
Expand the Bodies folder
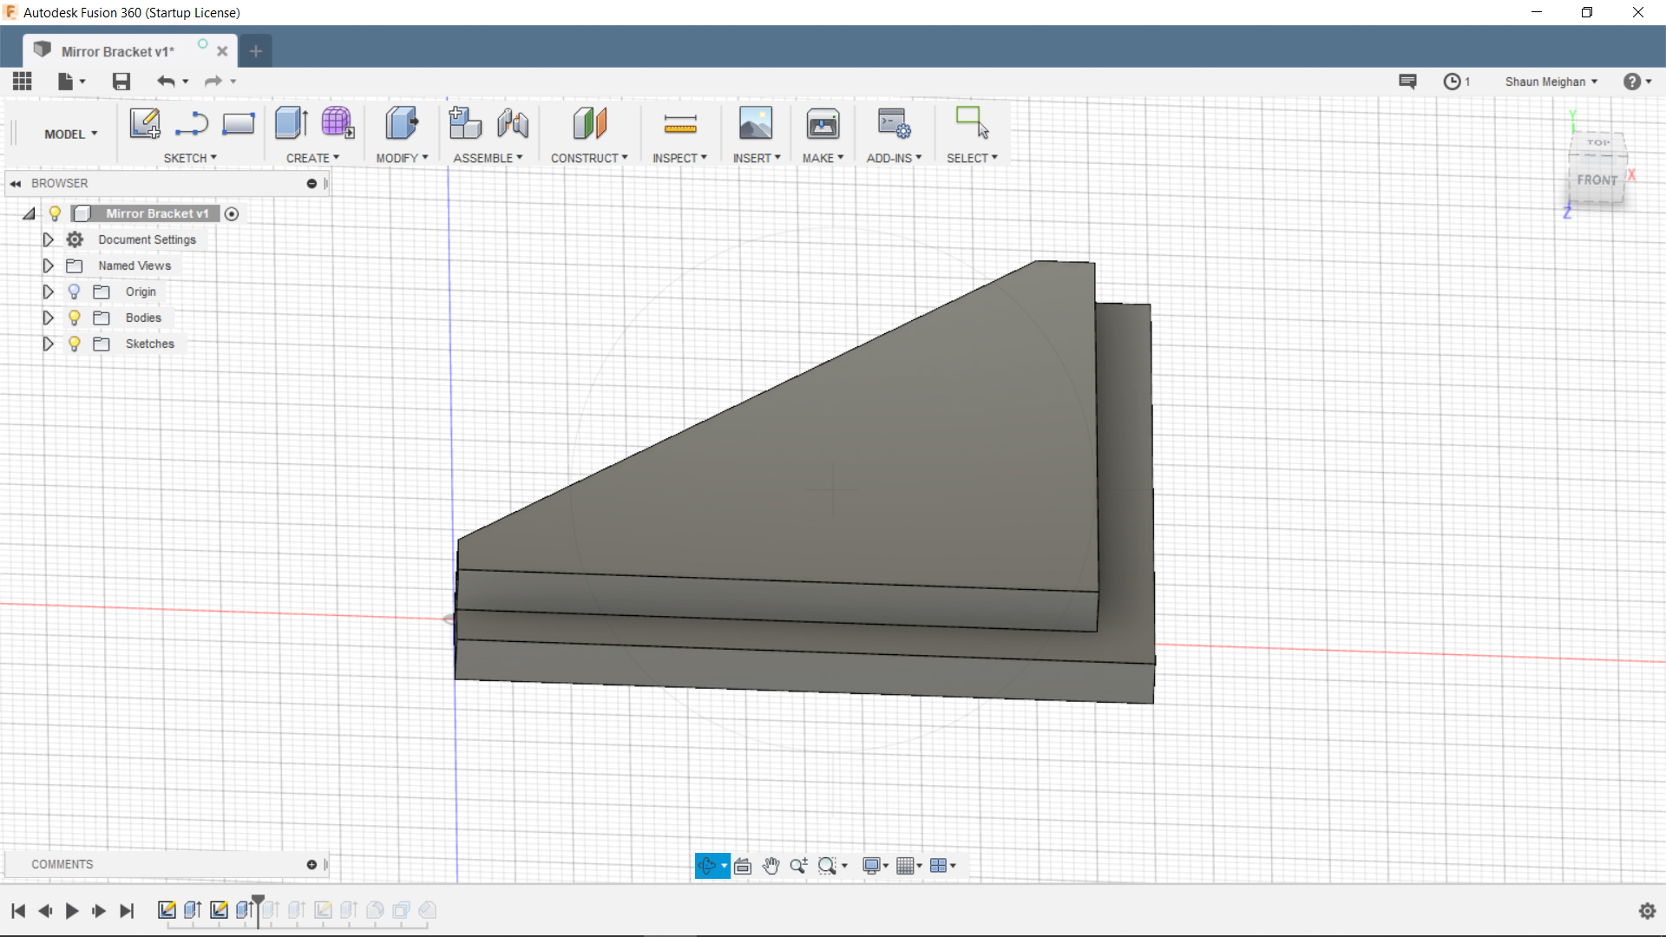tap(48, 317)
